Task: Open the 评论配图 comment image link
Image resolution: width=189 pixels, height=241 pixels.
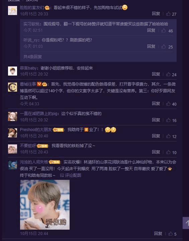Action: tap(71, 175)
